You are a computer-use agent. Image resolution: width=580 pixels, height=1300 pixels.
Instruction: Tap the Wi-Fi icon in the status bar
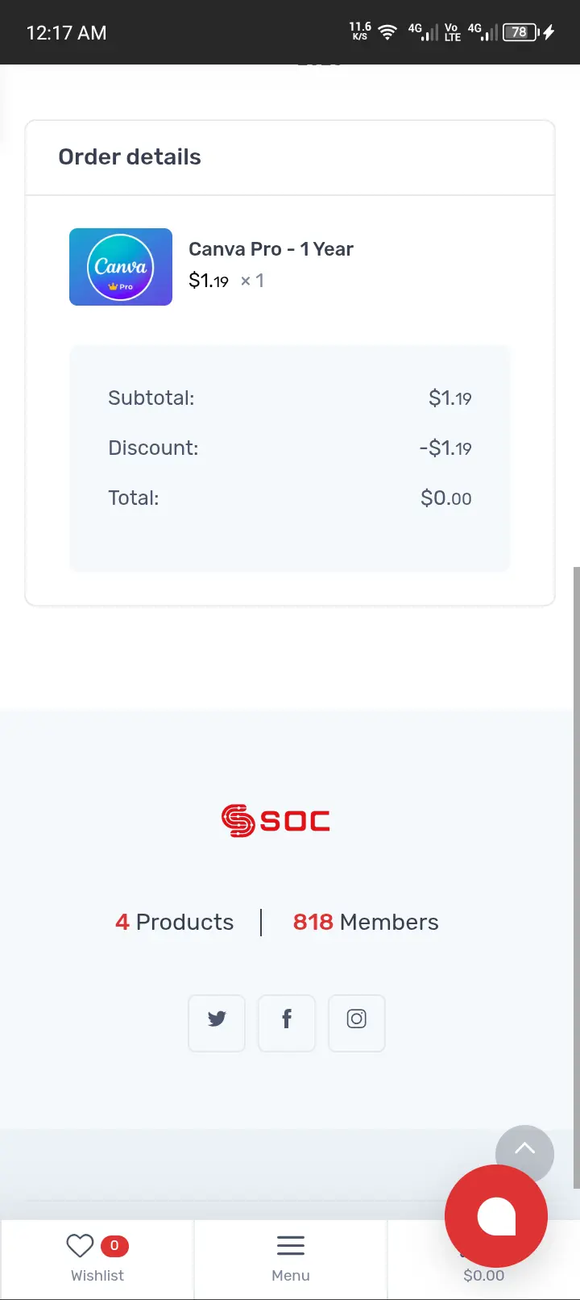pyautogui.click(x=387, y=32)
